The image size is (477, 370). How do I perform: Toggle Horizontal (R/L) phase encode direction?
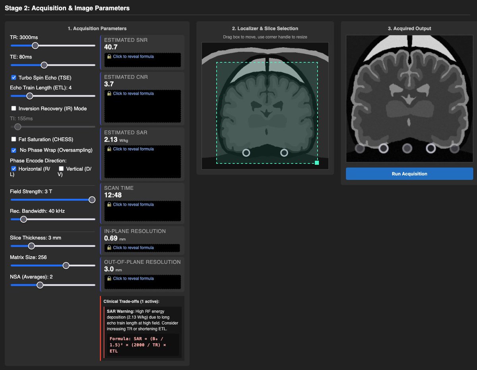[x=14, y=169]
